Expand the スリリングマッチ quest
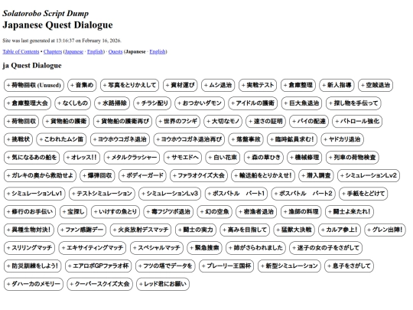 point(30,248)
